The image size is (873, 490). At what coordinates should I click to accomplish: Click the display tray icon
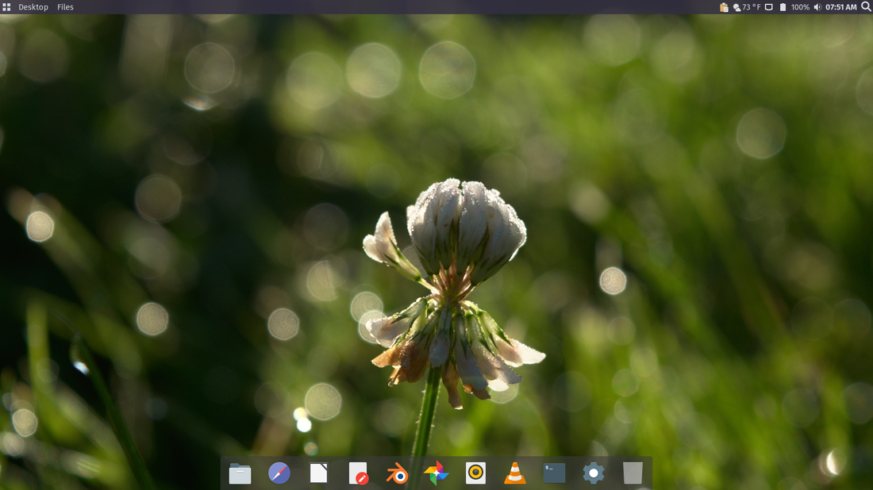pyautogui.click(x=768, y=7)
